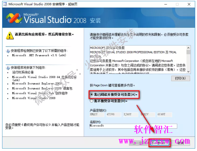Click the "名称(M):" label

96,122
